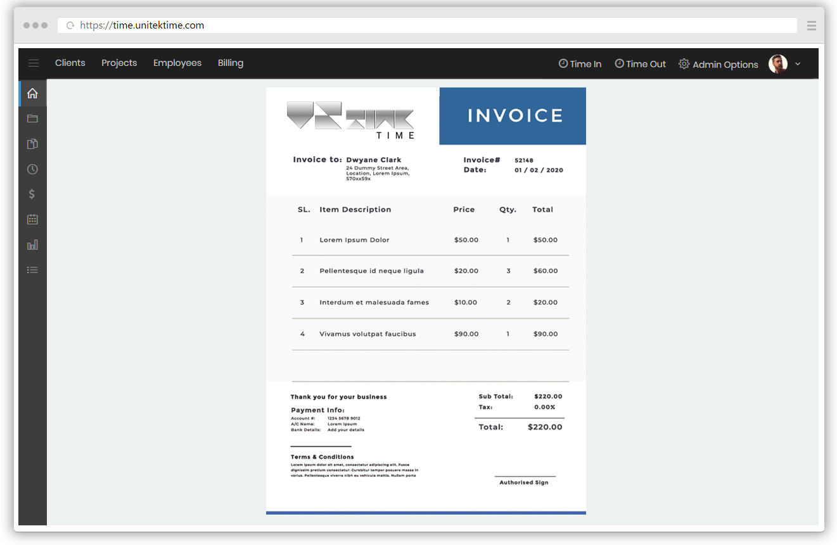Open the browser menu icon
Image resolution: width=837 pixels, height=545 pixels.
[811, 25]
